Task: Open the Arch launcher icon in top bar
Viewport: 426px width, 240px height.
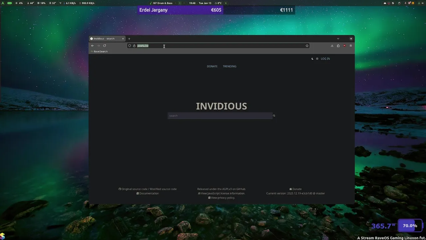Action: click(x=2, y=3)
